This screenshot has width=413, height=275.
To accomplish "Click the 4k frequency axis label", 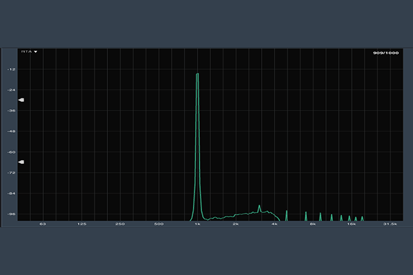I will pos(274,224).
